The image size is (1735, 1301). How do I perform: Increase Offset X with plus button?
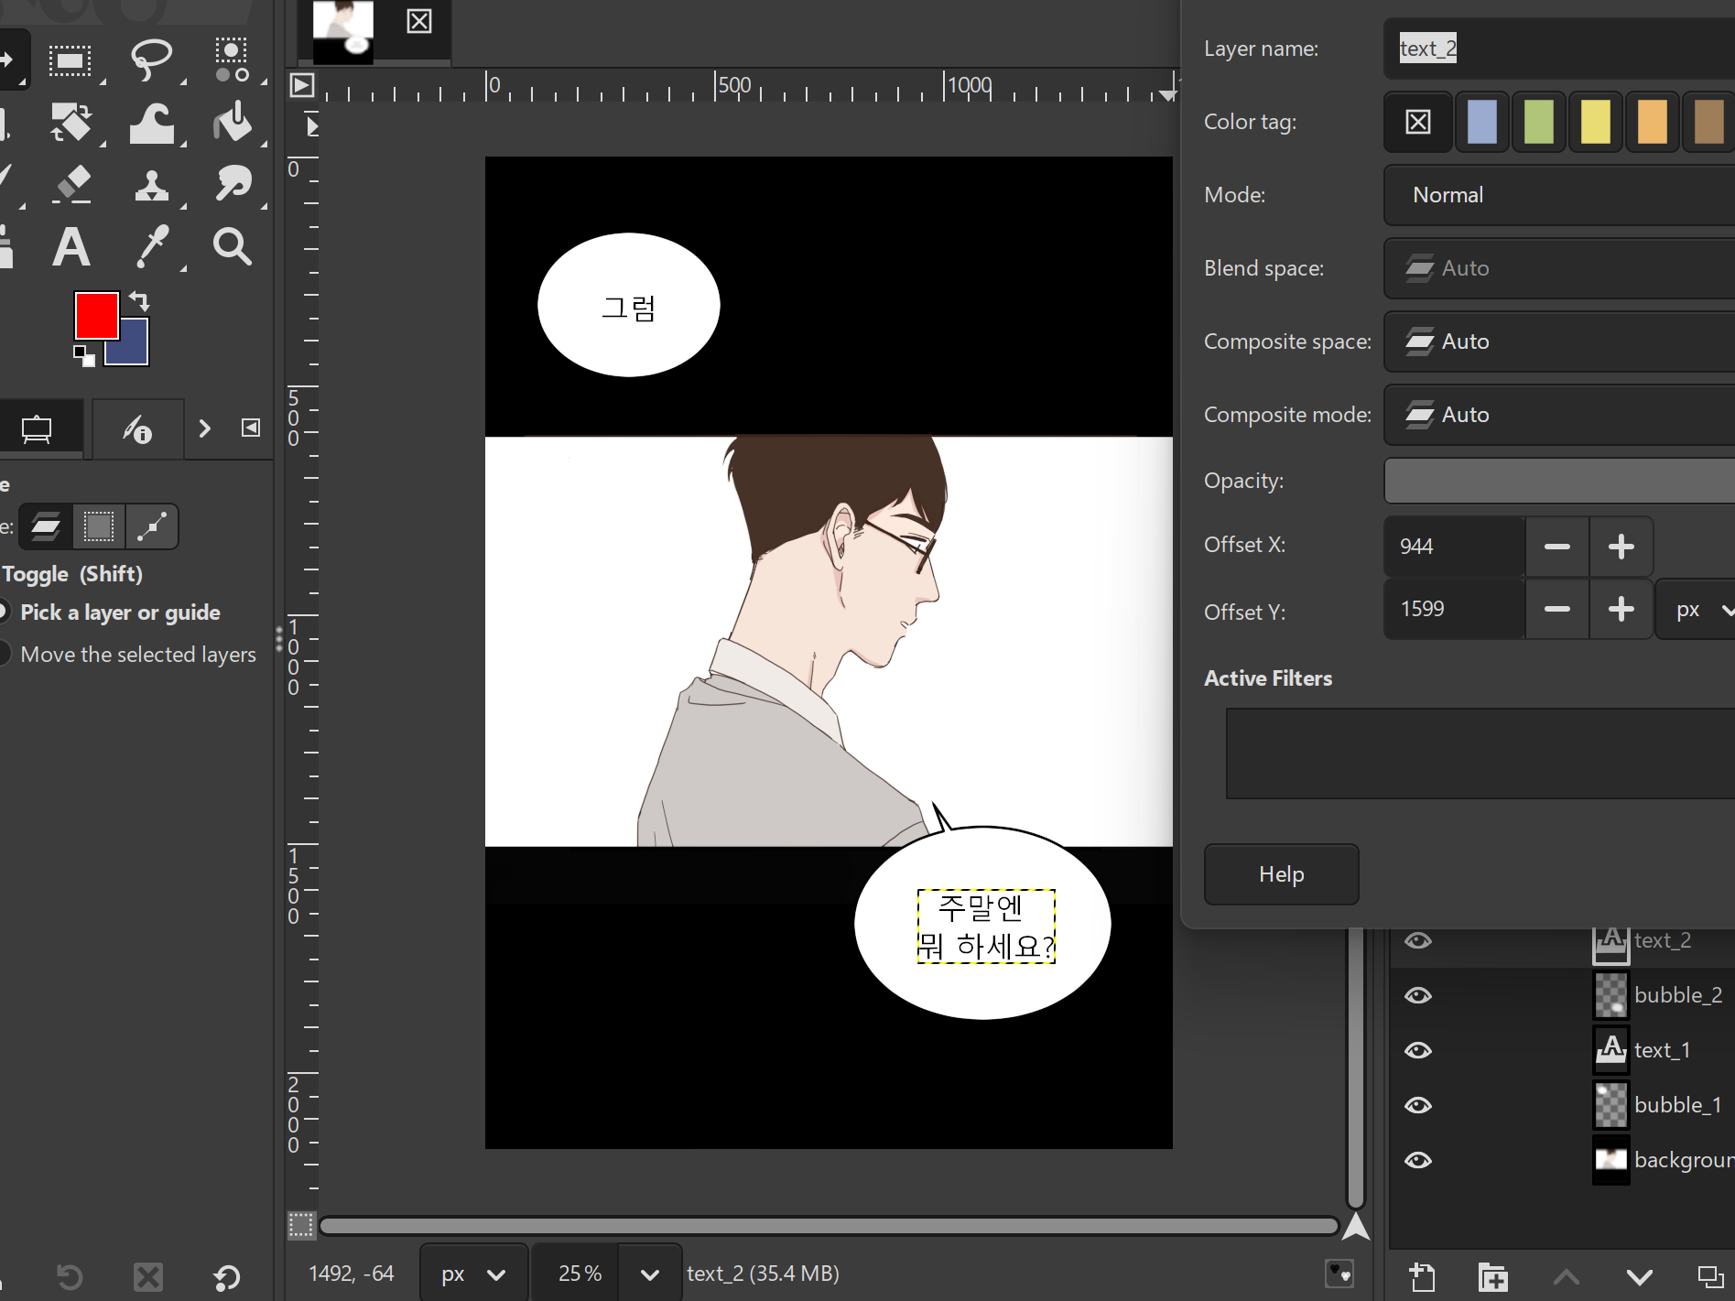(x=1621, y=547)
